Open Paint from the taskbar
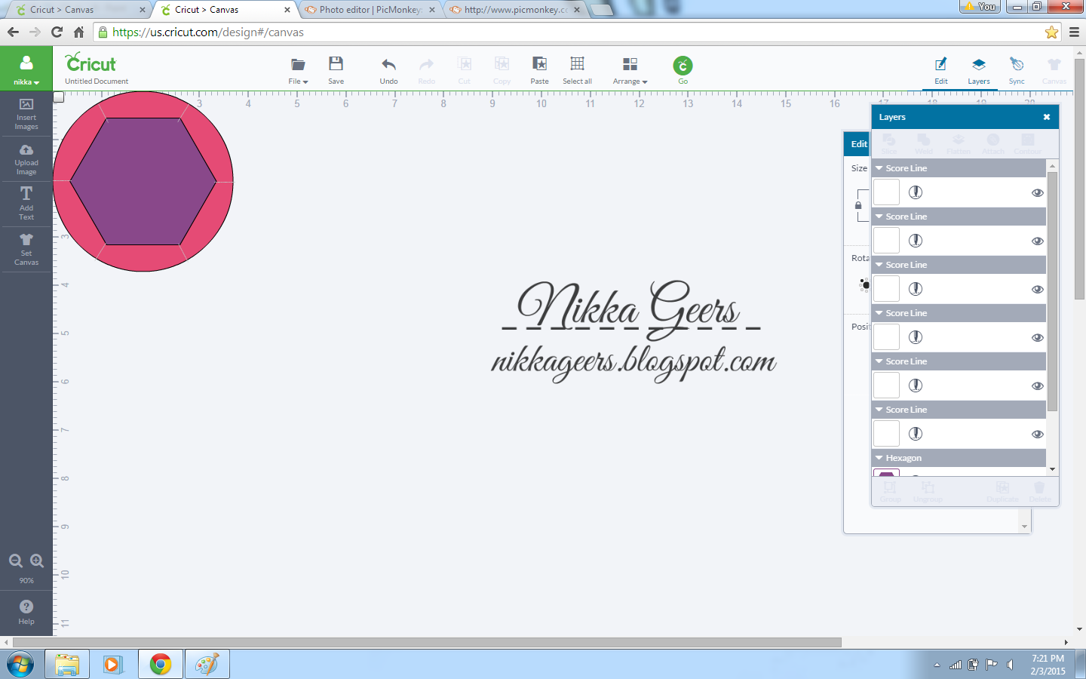Viewport: 1086px width, 679px height. click(207, 665)
